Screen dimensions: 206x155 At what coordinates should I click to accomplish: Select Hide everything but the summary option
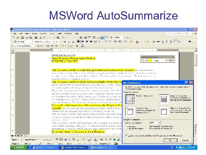164,111
